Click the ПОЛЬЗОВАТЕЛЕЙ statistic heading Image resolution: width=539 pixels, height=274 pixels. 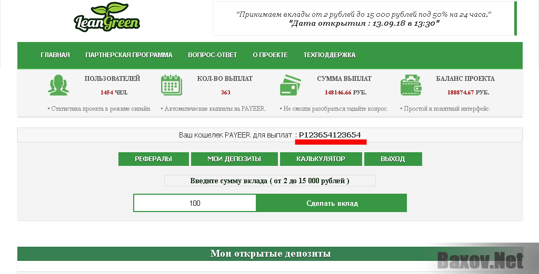pyautogui.click(x=112, y=79)
